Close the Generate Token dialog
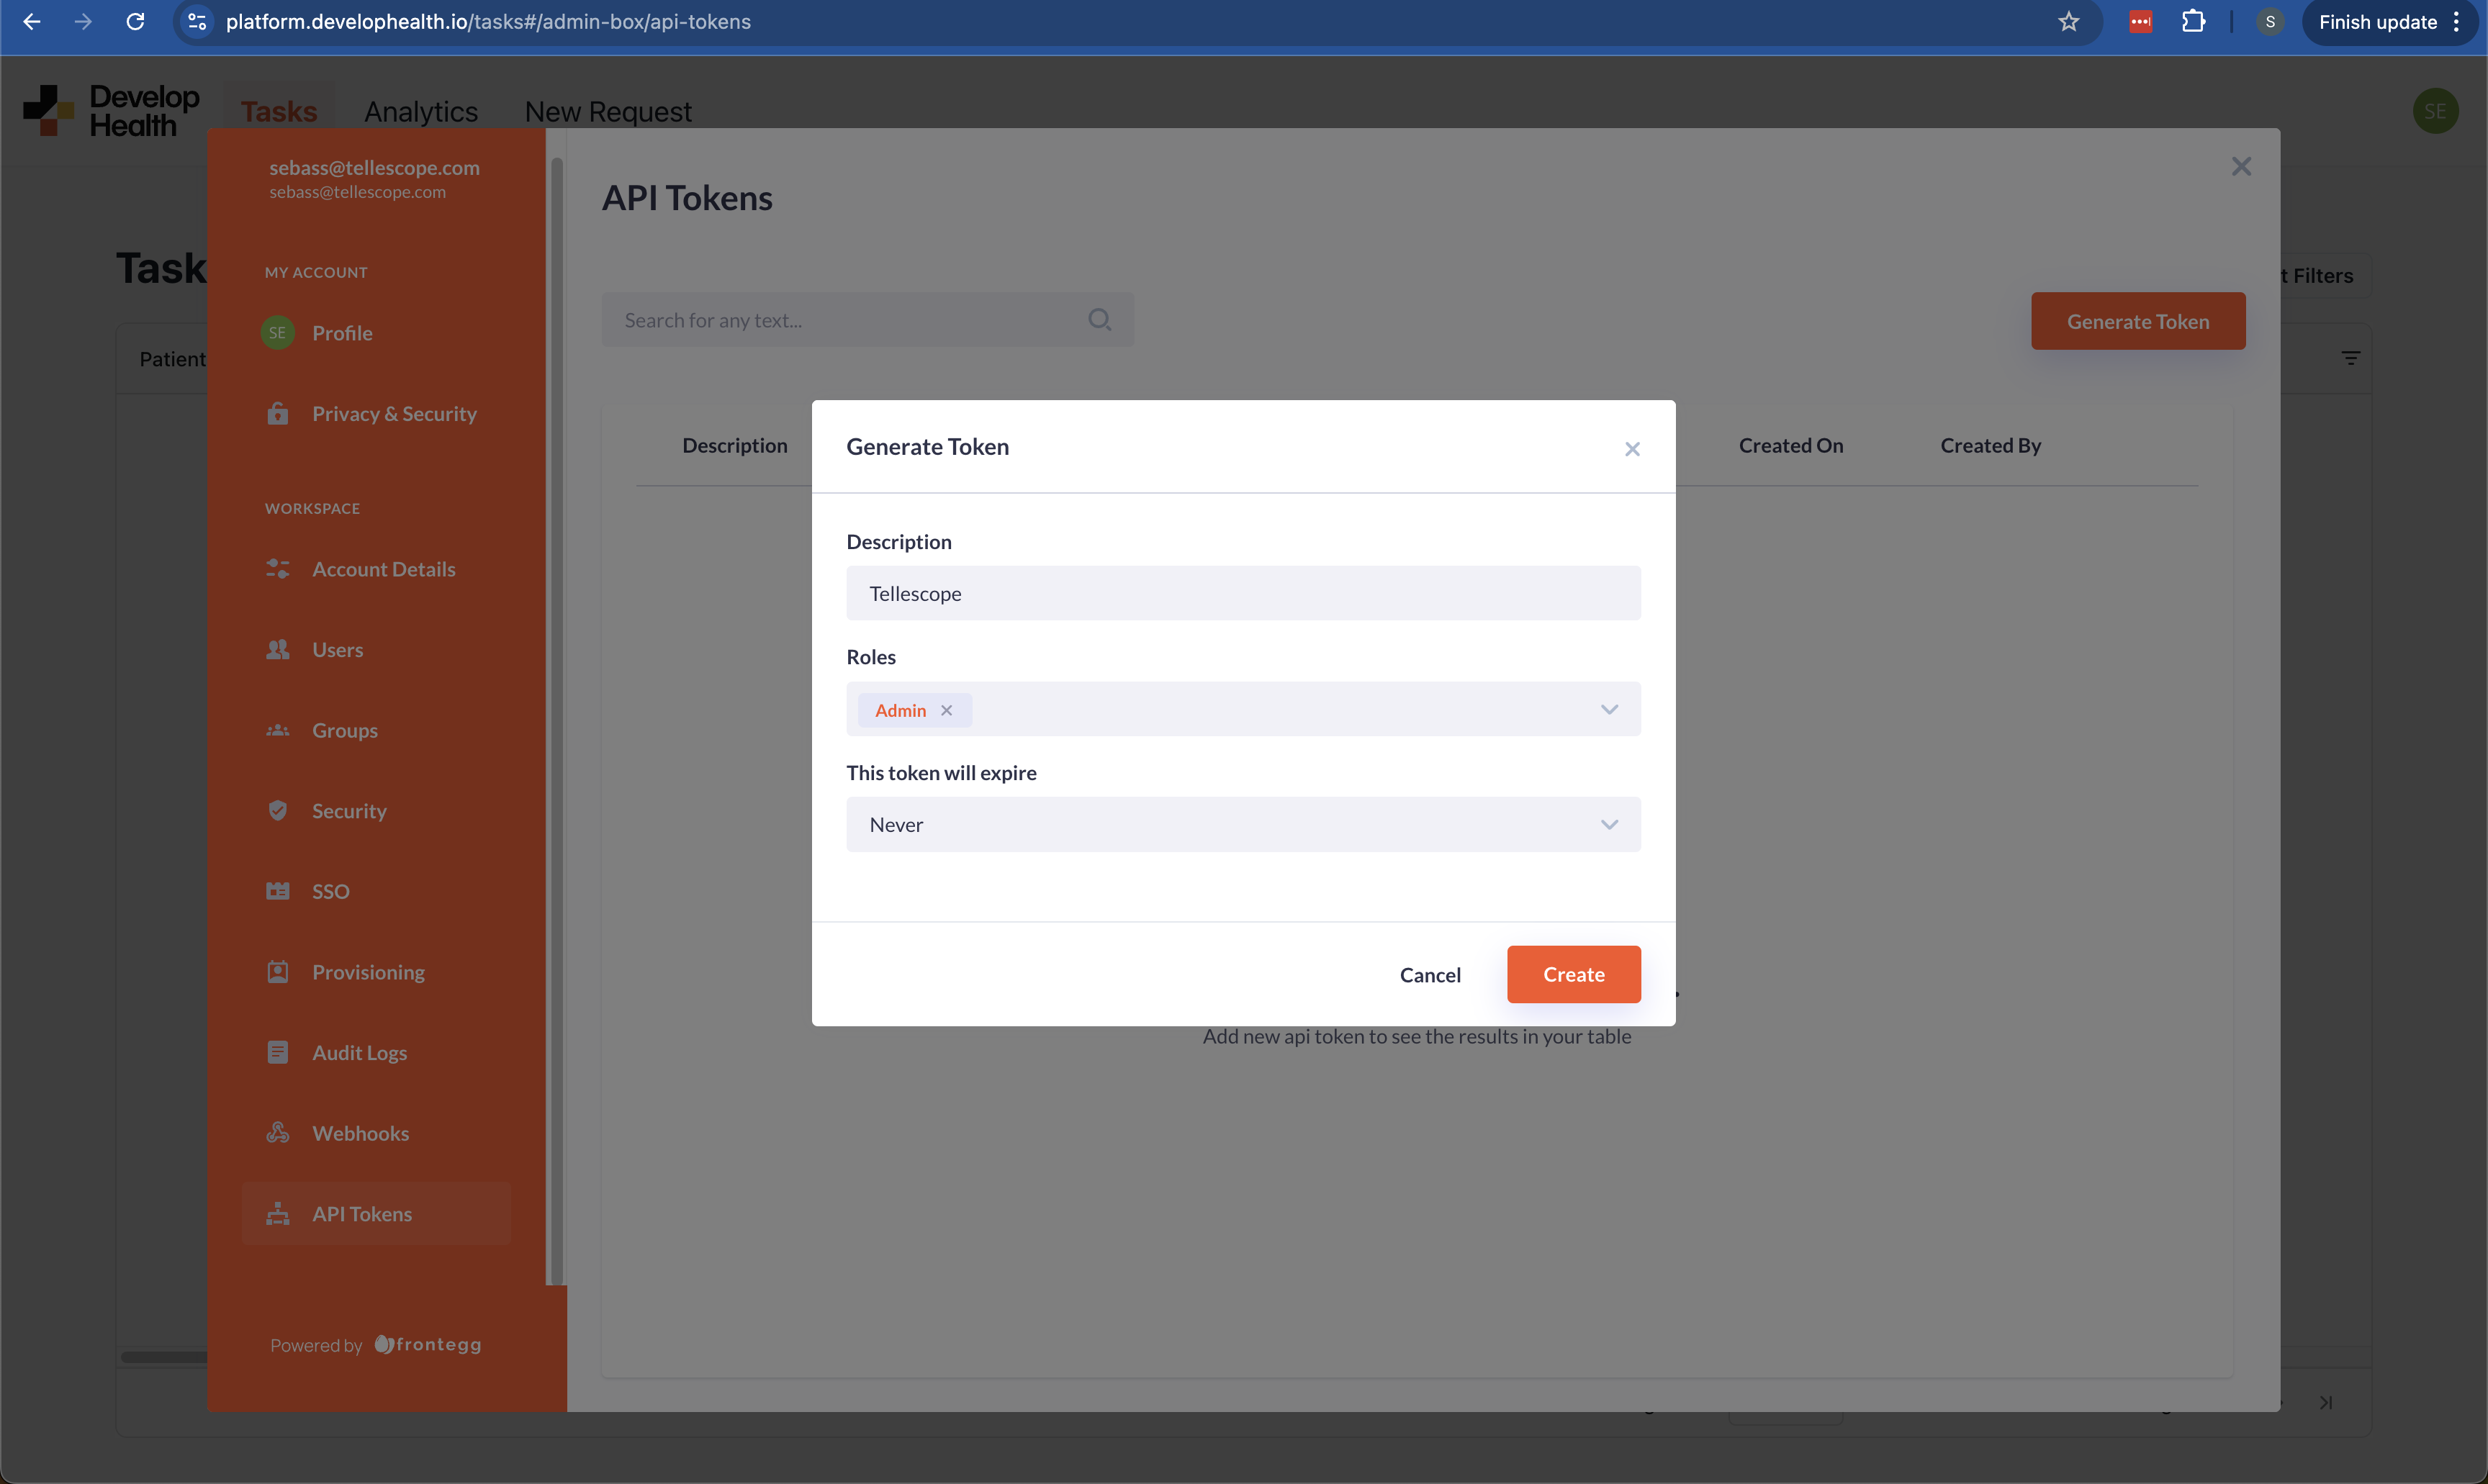Image resolution: width=2488 pixels, height=1484 pixels. [x=1632, y=449]
